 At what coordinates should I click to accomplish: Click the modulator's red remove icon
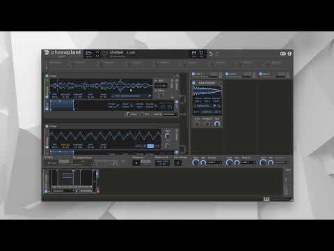coord(97,192)
